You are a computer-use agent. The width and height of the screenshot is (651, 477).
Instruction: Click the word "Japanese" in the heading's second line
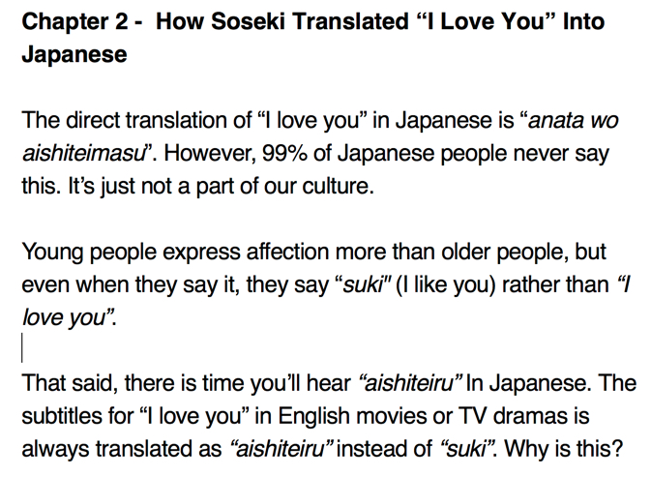(74, 55)
